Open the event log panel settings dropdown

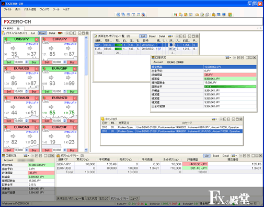[x=214, y=119]
